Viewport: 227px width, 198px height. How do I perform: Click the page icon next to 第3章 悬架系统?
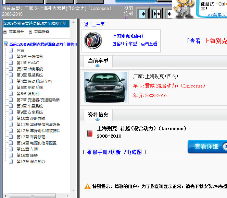(x=11, y=75)
